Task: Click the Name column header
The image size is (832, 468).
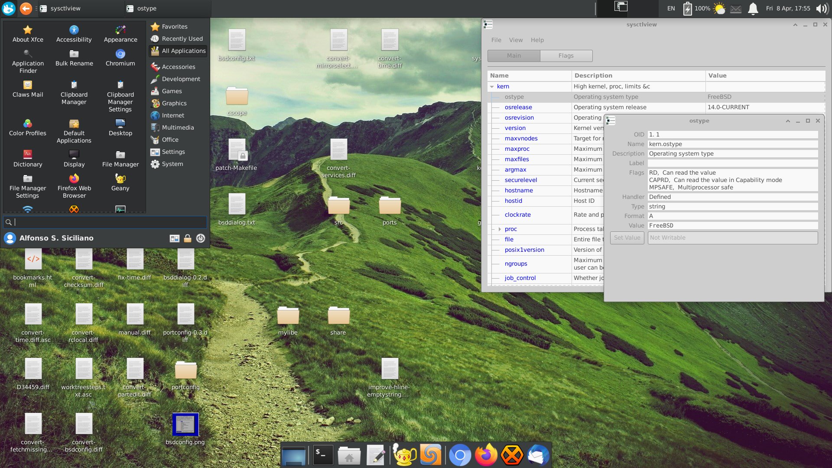Action: pyautogui.click(x=530, y=75)
